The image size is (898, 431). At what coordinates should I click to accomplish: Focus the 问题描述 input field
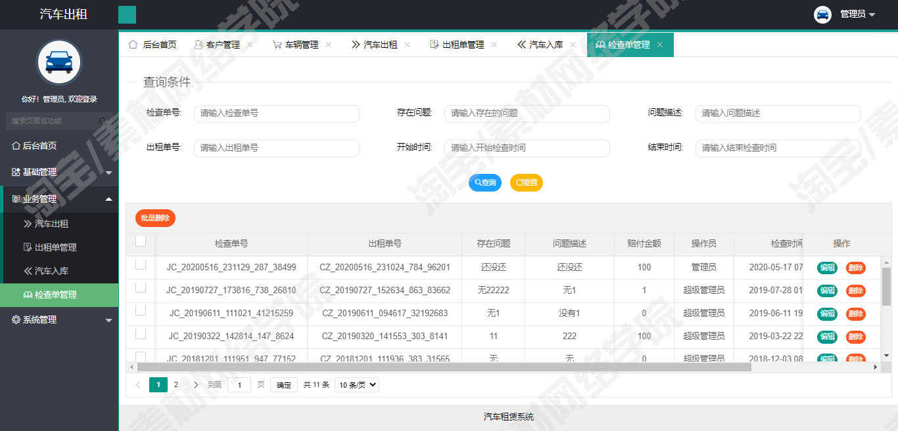click(778, 113)
